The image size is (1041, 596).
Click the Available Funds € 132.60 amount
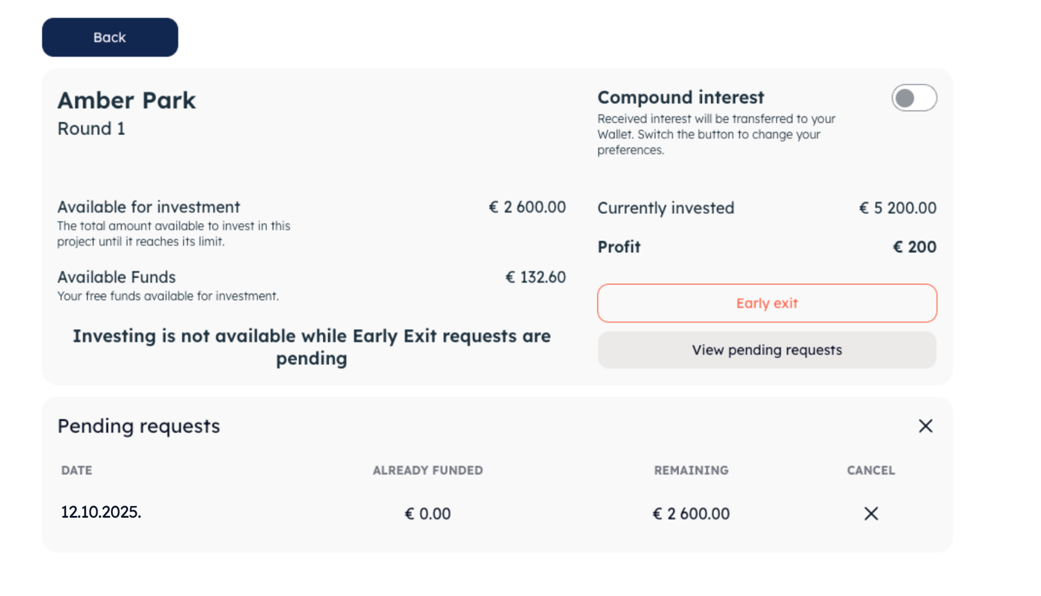pyautogui.click(x=535, y=278)
